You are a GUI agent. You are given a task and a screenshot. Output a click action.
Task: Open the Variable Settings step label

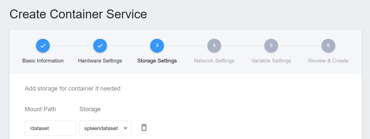tap(271, 61)
